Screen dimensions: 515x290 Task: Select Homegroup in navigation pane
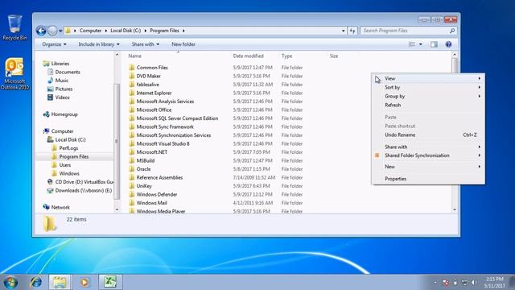tap(64, 114)
